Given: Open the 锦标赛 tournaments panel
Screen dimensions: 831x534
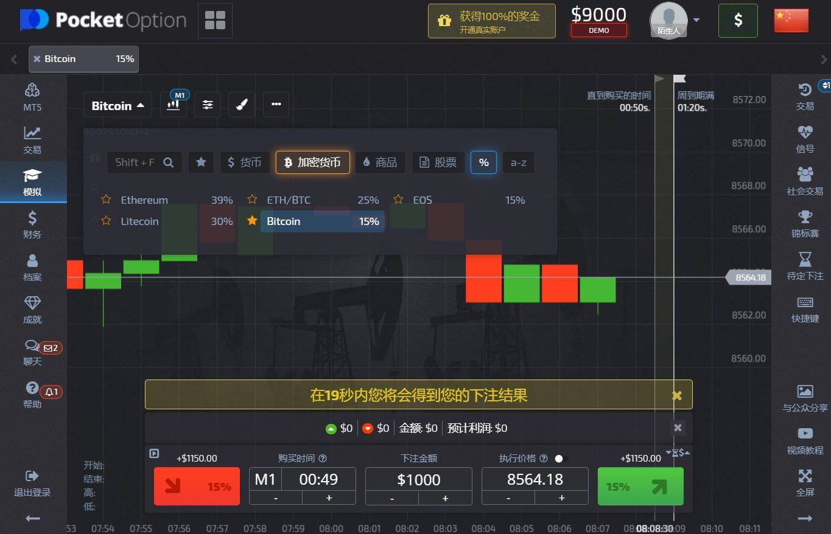Looking at the screenshot, I should (x=805, y=223).
